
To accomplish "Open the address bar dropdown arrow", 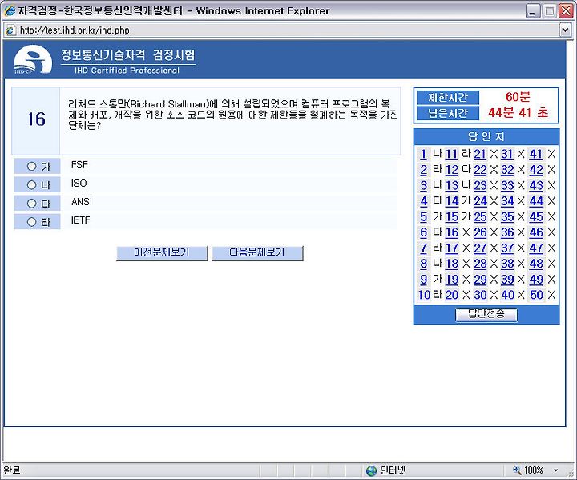I will tap(566, 30).
